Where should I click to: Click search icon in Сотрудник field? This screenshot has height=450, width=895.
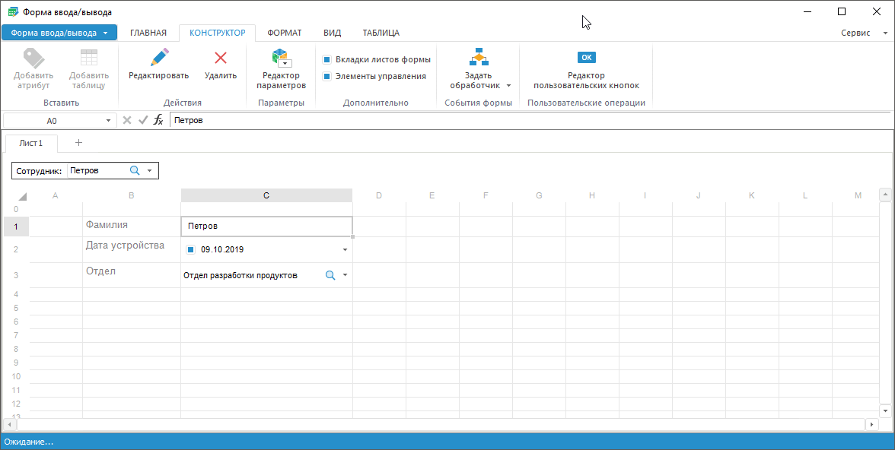(x=135, y=171)
